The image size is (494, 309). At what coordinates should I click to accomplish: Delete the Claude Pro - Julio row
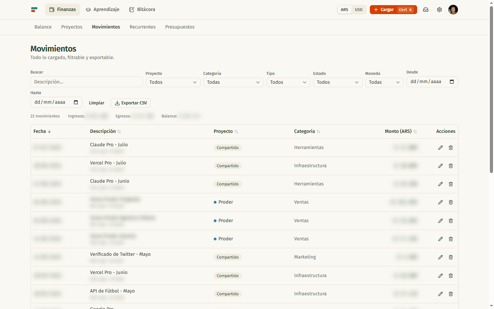[451, 148]
